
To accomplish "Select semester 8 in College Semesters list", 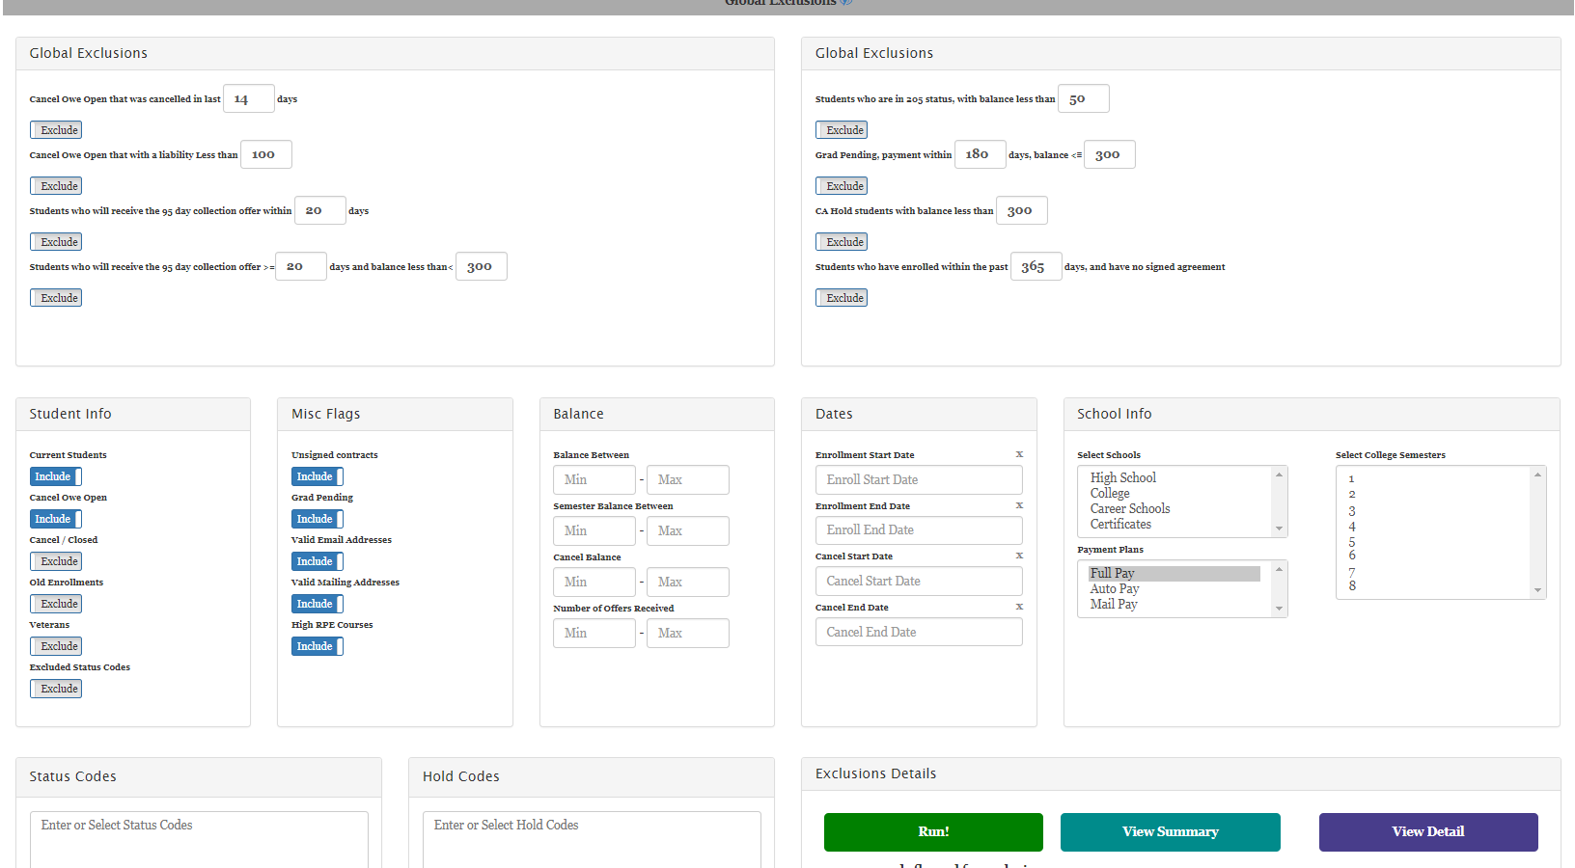I will 1352,585.
